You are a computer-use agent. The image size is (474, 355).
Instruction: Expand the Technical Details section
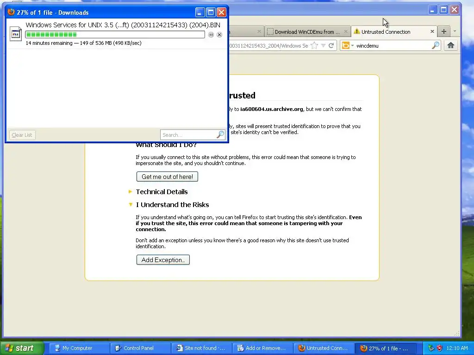[162, 192]
